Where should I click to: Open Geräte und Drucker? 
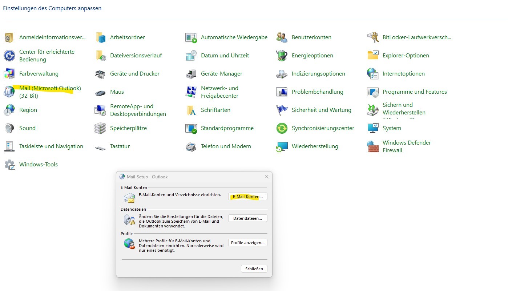pos(134,73)
